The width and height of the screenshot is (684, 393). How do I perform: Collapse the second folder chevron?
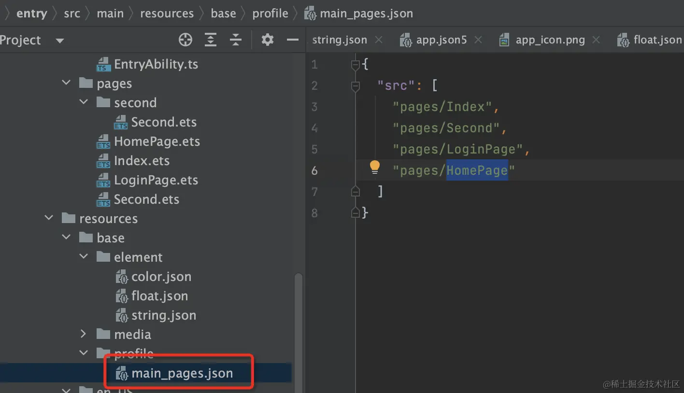coord(84,102)
